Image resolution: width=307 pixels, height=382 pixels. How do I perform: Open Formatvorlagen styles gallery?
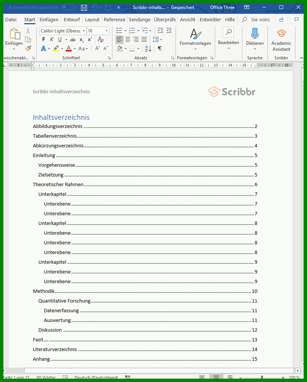[195, 39]
